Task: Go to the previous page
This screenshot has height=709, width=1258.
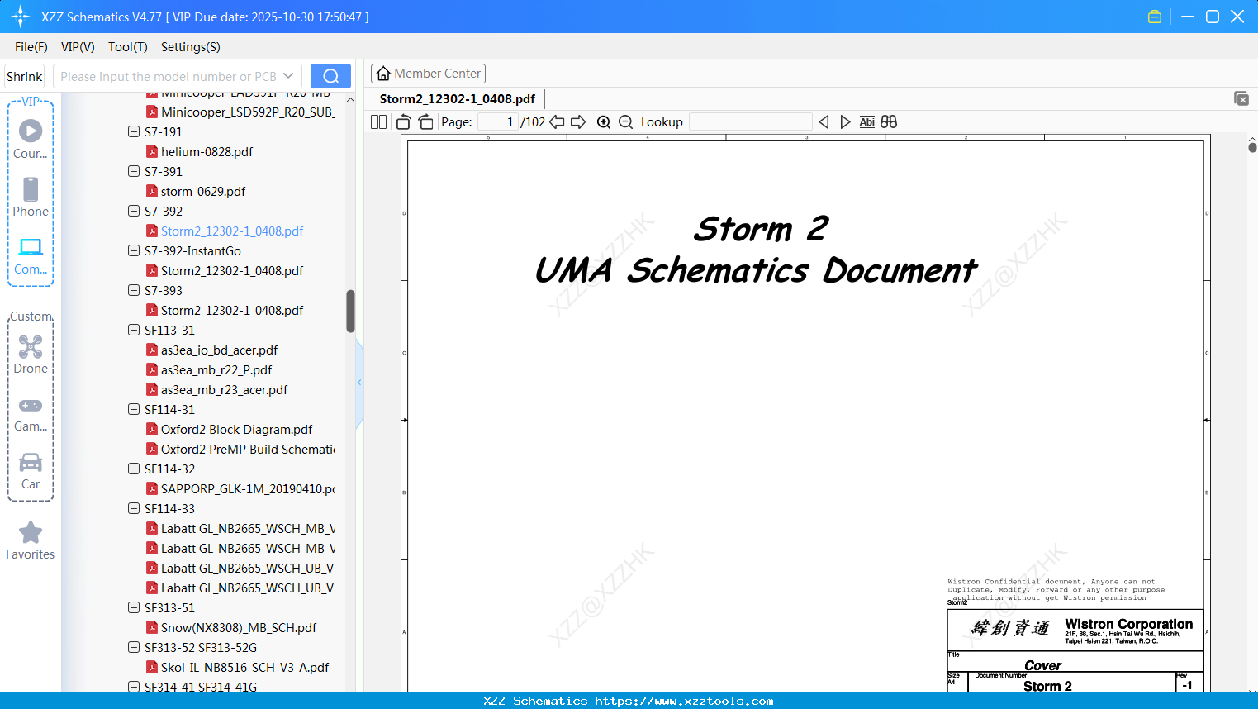Action: click(557, 121)
